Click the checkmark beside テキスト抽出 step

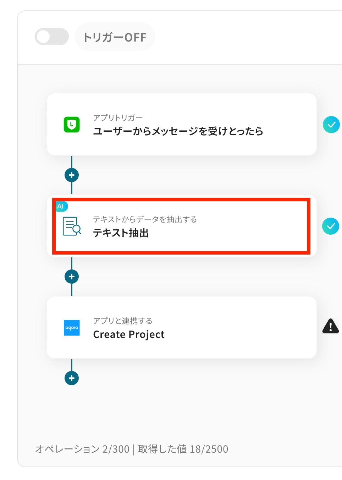(x=330, y=226)
